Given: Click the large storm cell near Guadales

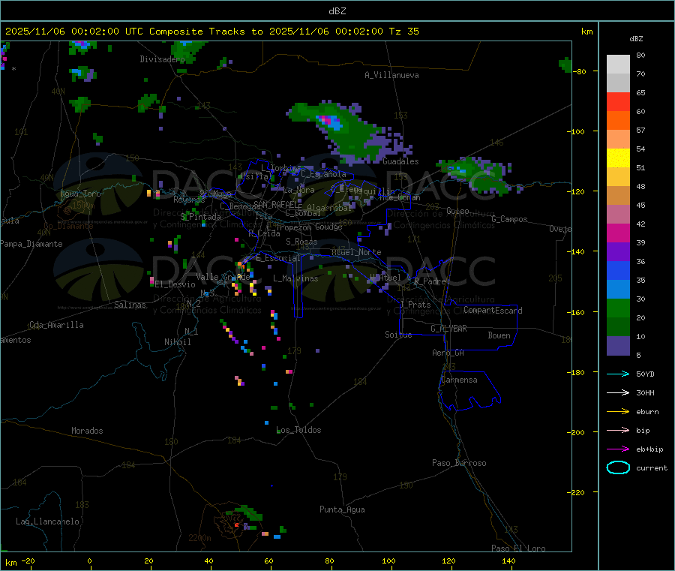Looking at the screenshot, I should [x=349, y=131].
